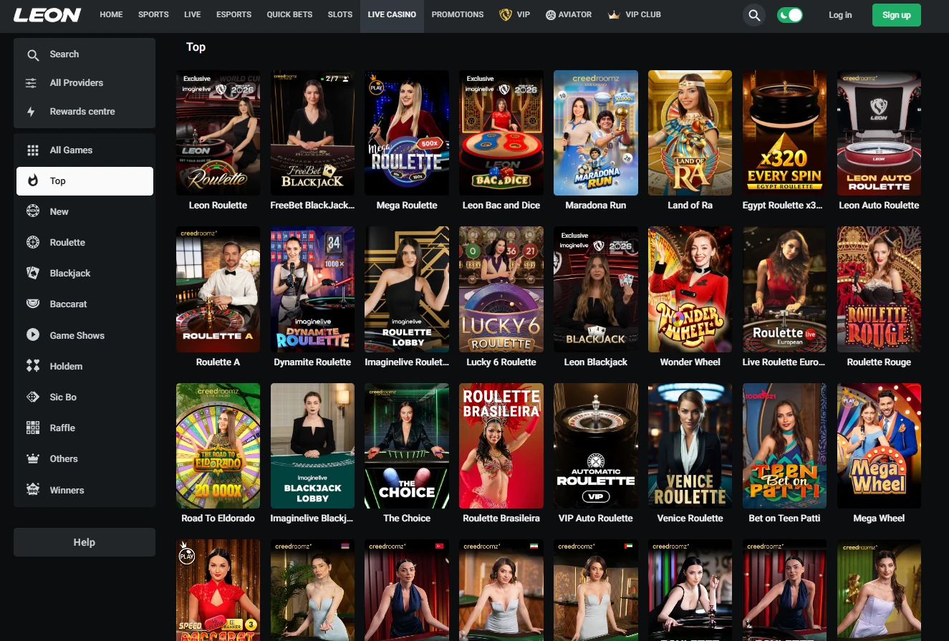Open the Promotions page

pos(458,14)
